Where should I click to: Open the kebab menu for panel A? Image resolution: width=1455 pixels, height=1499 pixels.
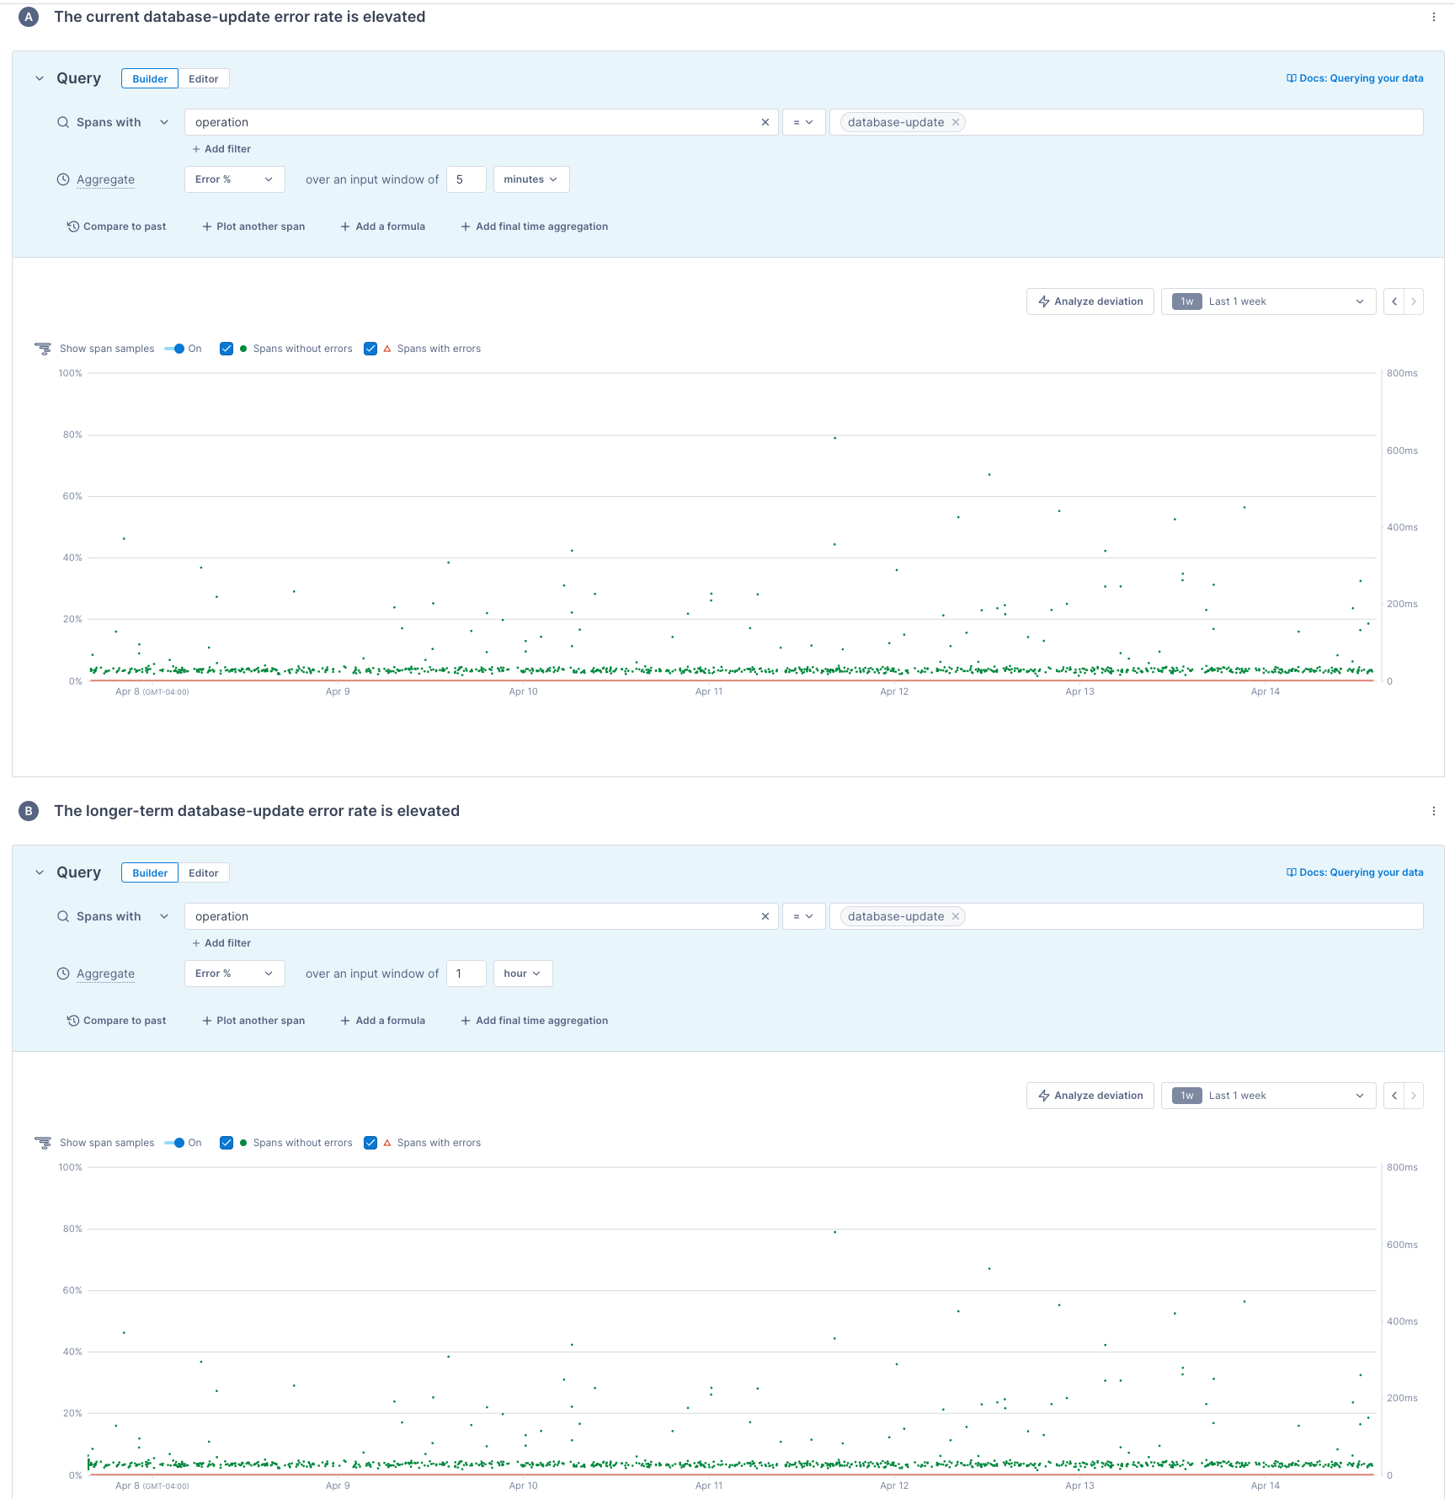coord(1433,17)
